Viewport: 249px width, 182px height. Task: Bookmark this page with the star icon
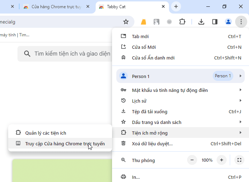(x=126, y=22)
